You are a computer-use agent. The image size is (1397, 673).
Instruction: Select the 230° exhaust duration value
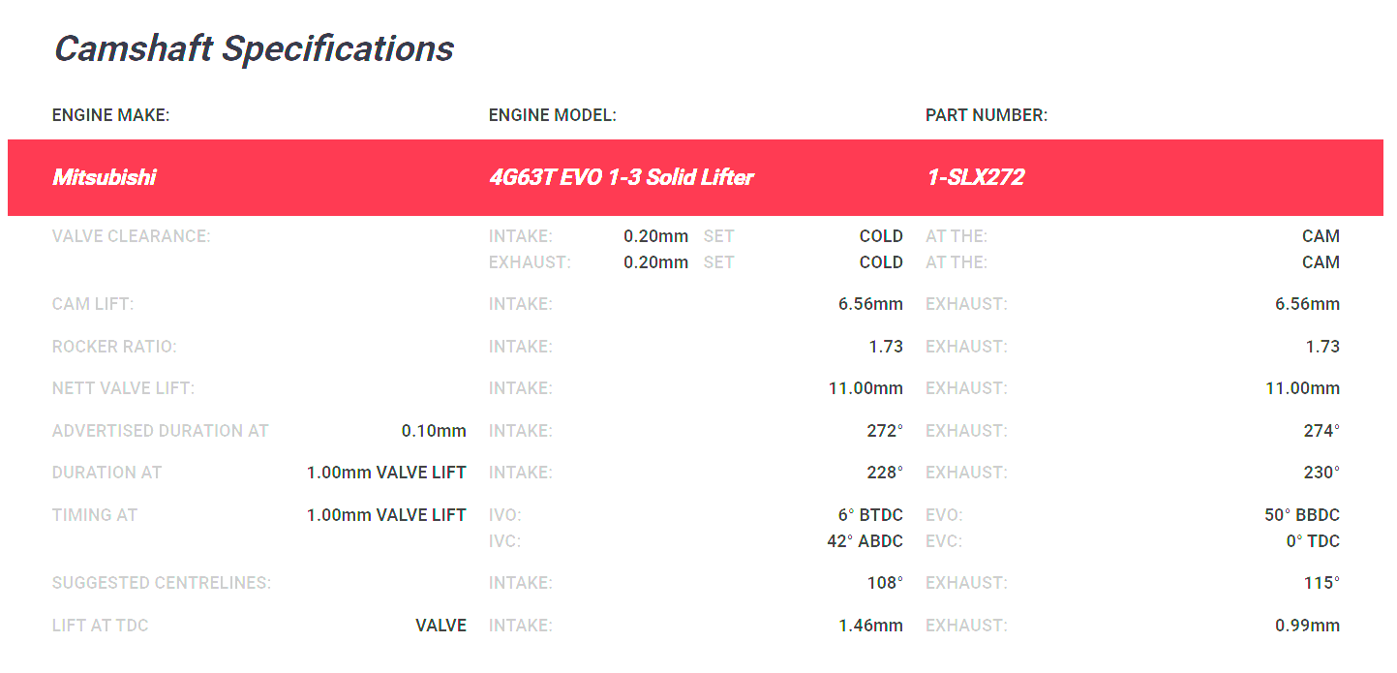[1321, 473]
